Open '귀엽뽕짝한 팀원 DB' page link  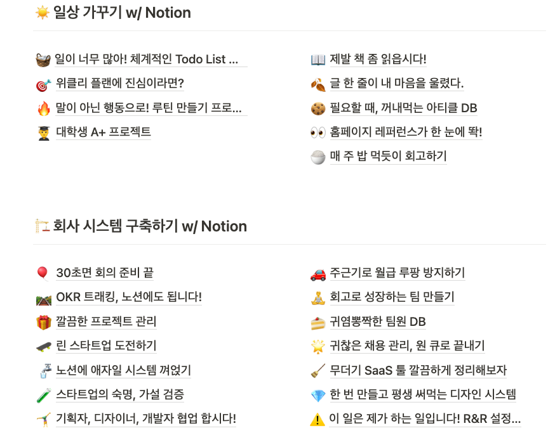pyautogui.click(x=378, y=321)
